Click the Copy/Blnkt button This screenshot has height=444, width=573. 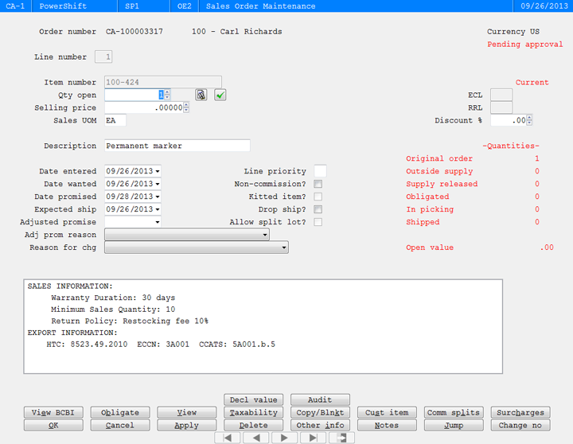tap(320, 413)
